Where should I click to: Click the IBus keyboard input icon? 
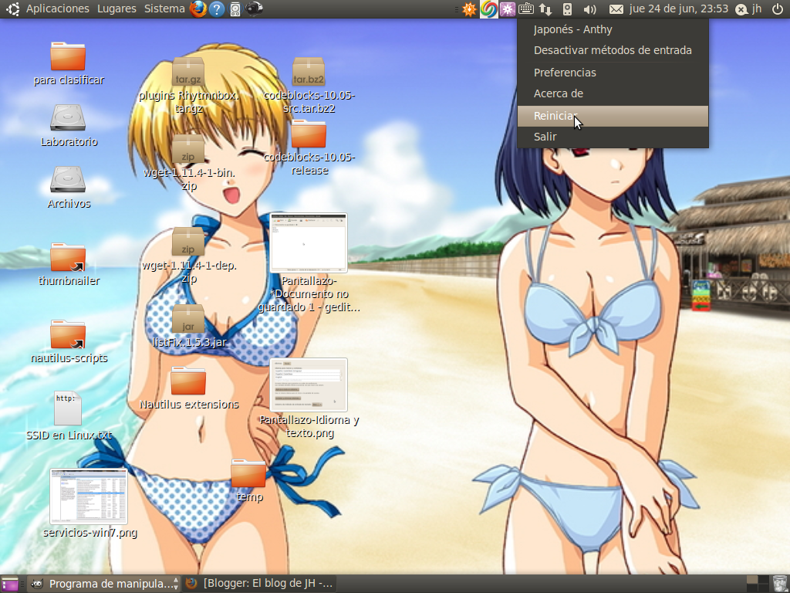pyautogui.click(x=526, y=9)
